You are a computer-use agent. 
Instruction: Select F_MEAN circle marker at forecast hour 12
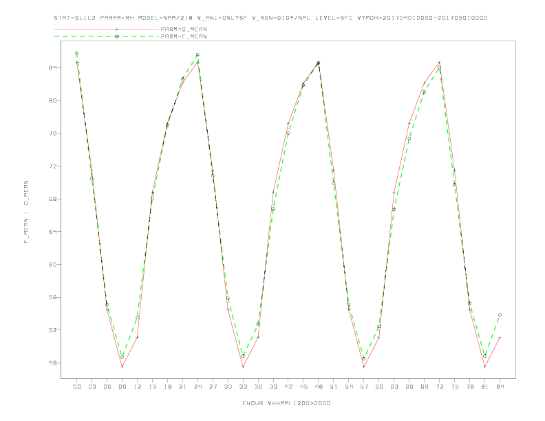point(138,318)
